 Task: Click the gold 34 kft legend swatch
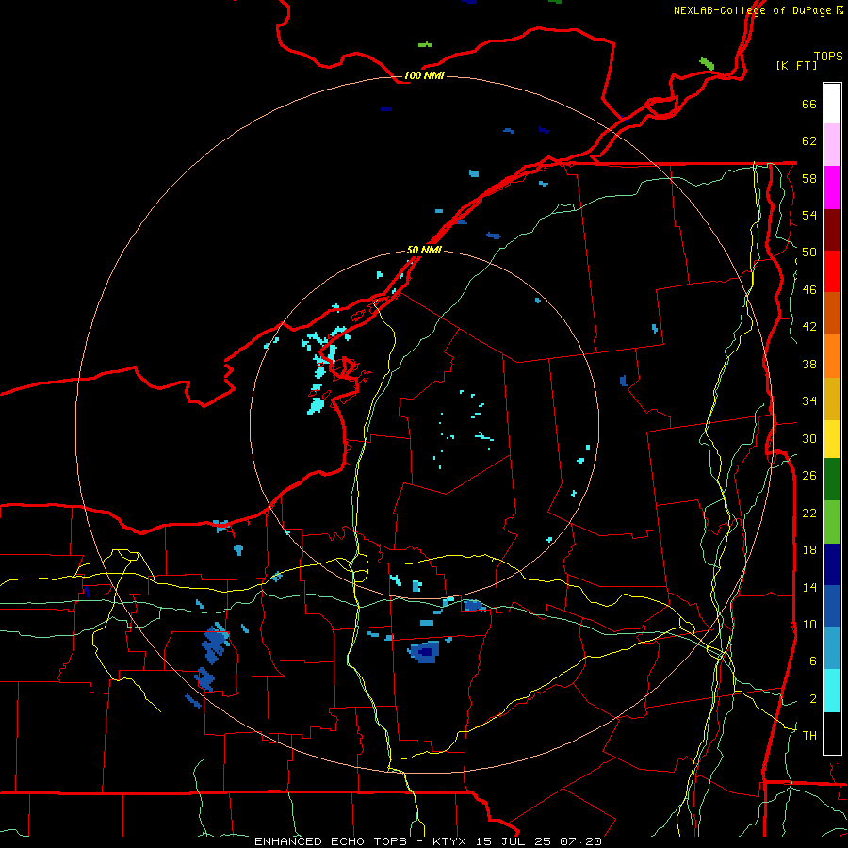[832, 398]
